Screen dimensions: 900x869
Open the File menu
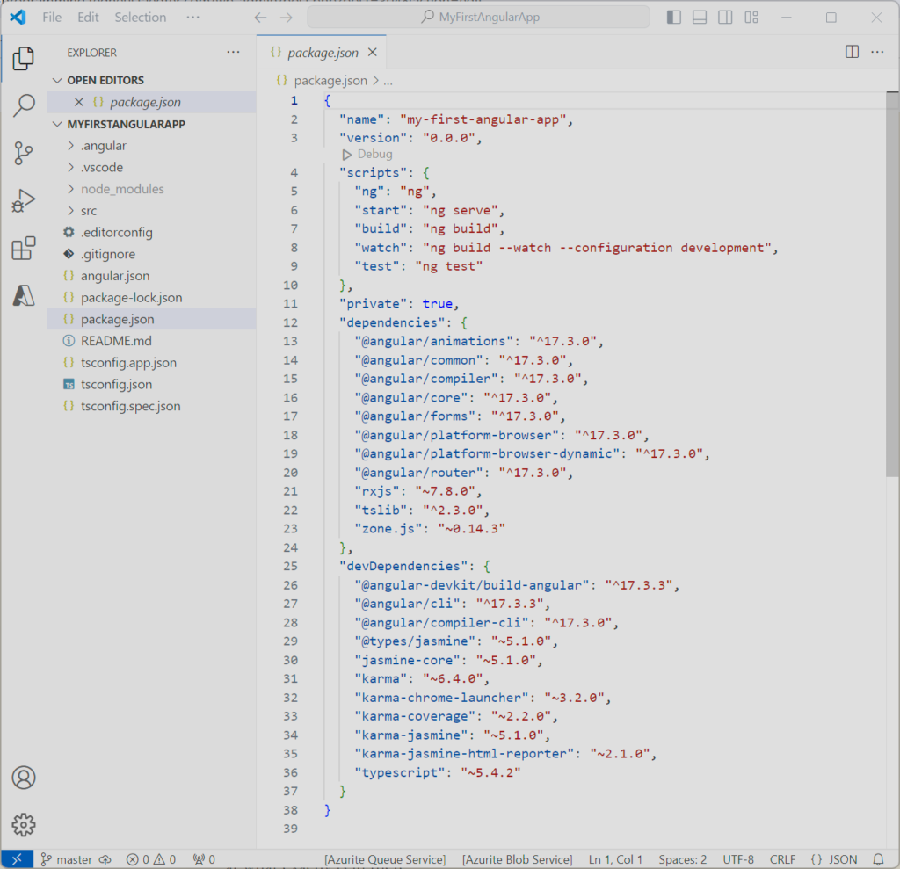pyautogui.click(x=52, y=18)
